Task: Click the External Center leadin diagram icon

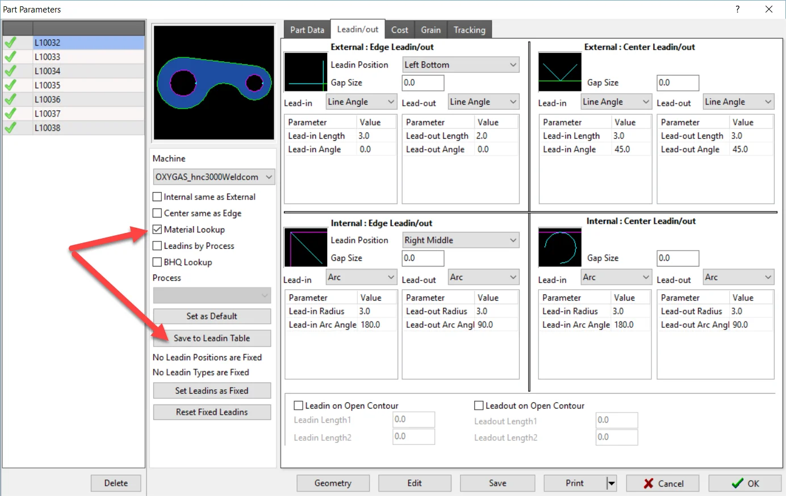Action: pos(560,72)
